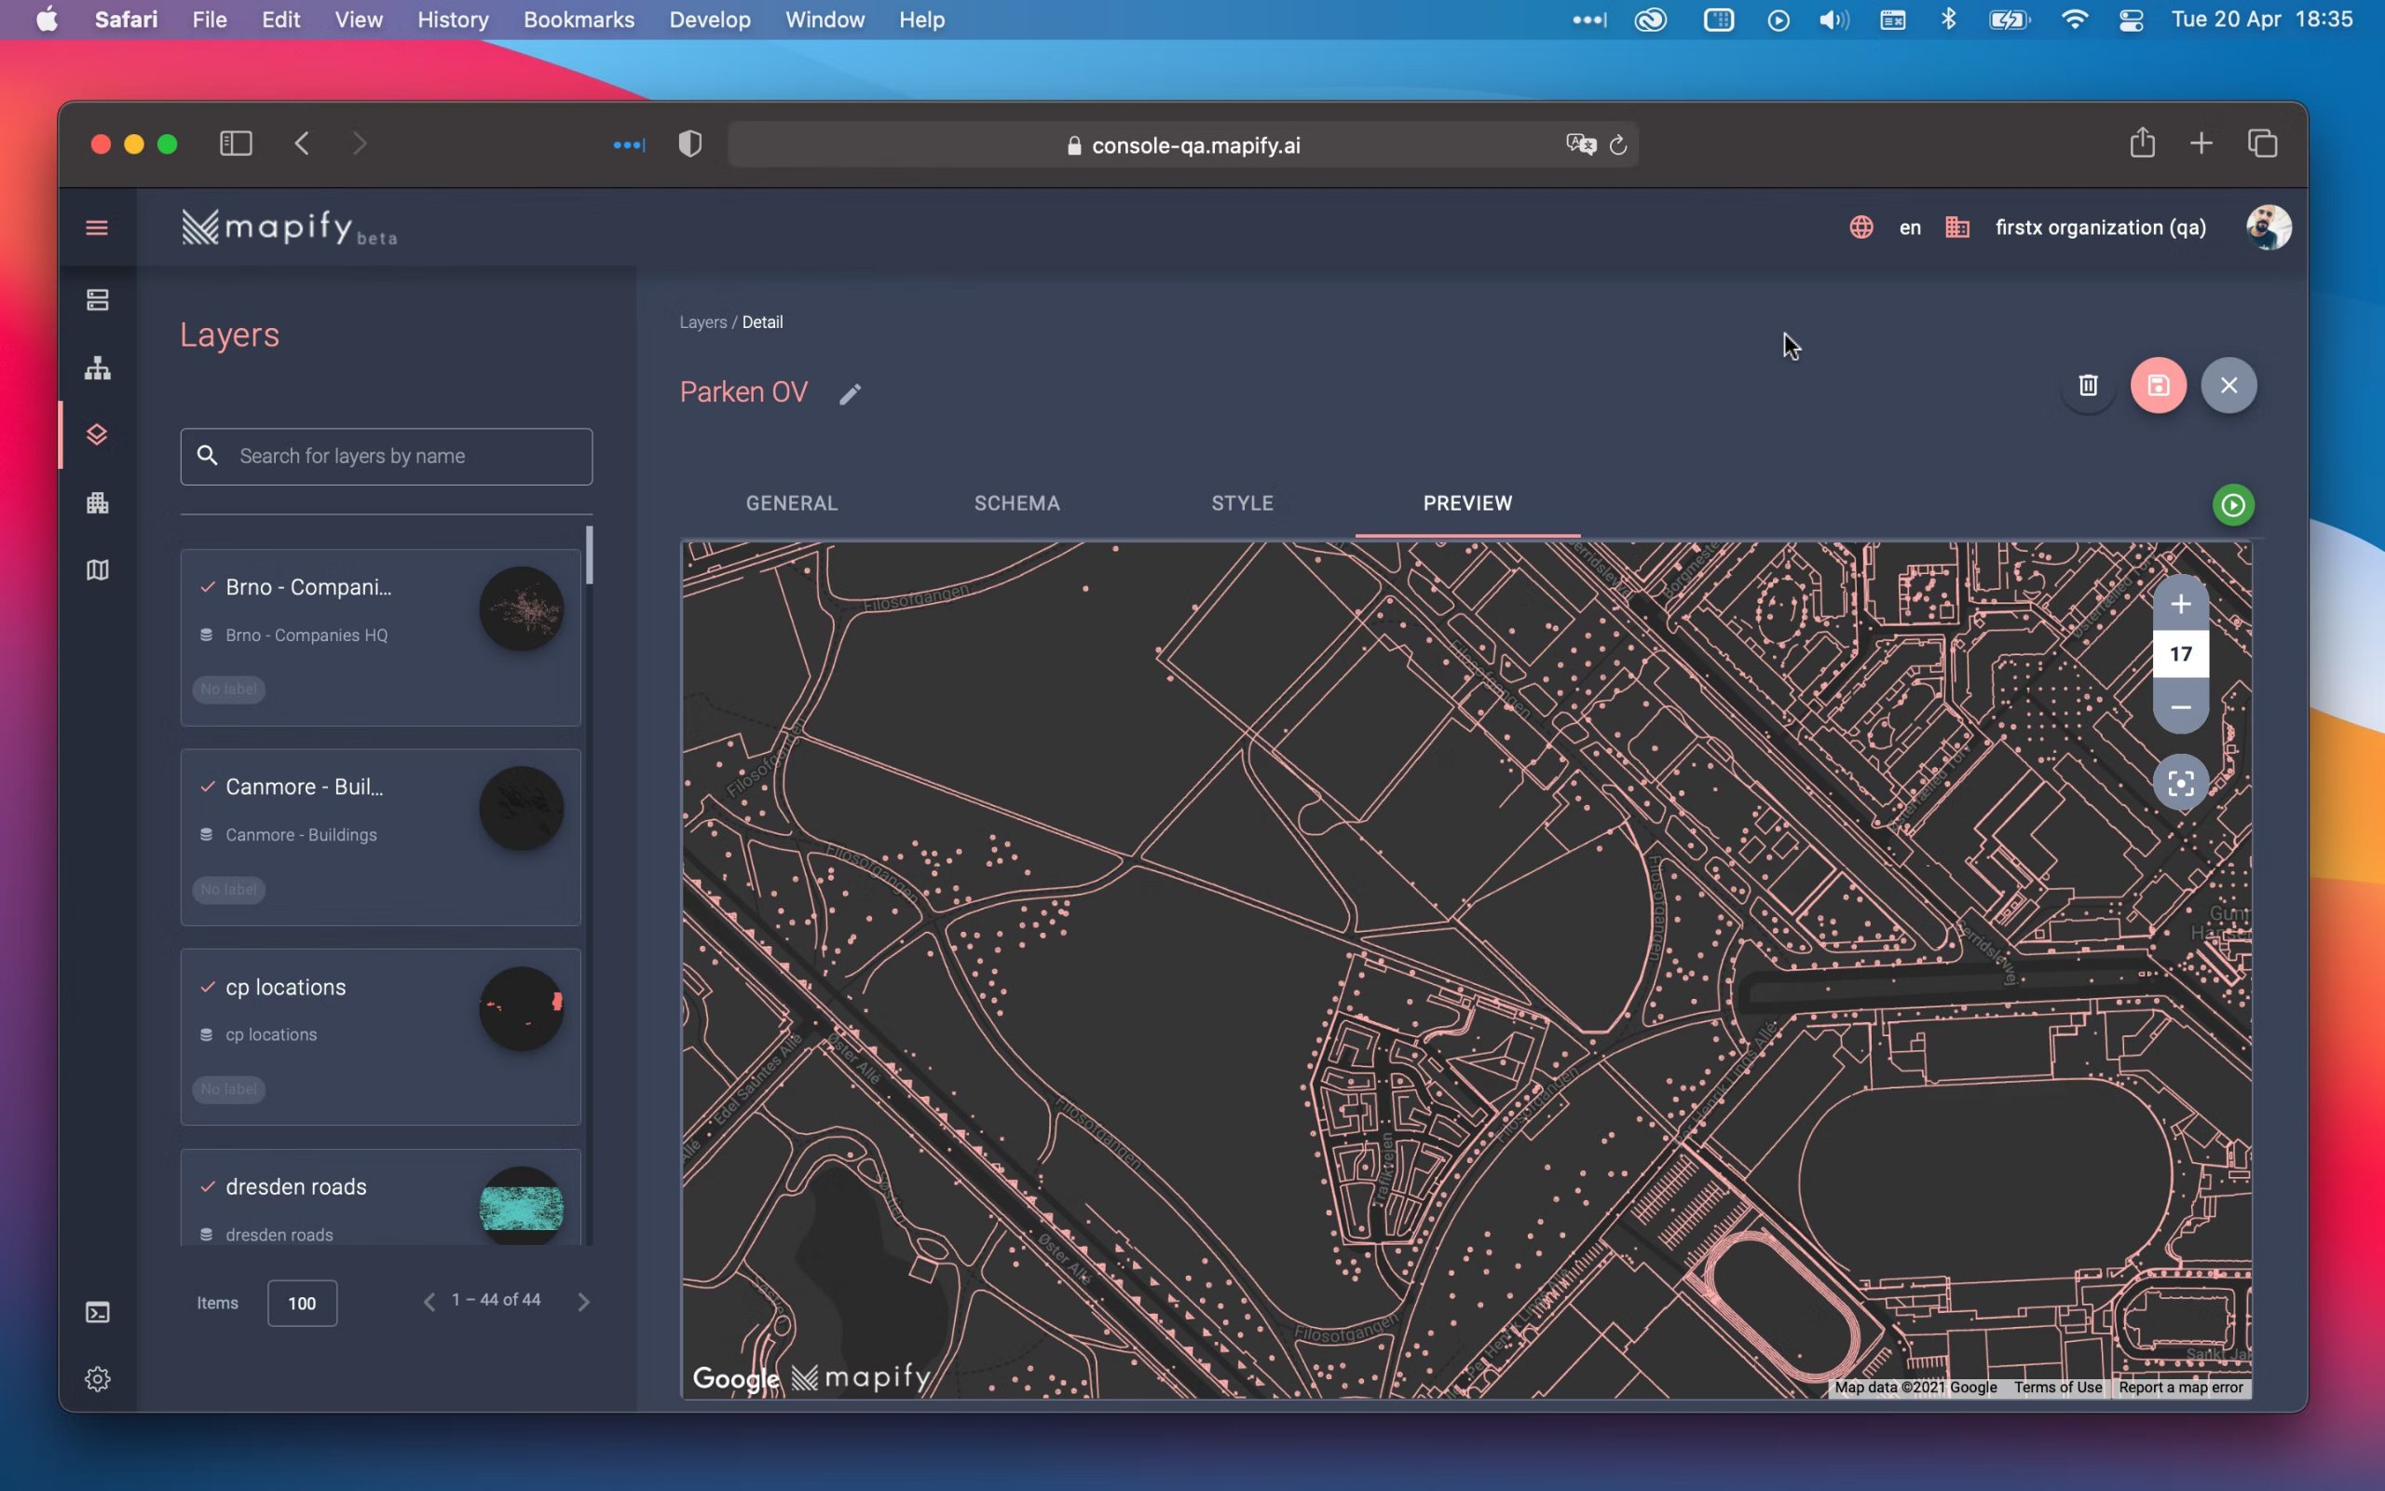
Task: Open the firstx organization (qa) switcher
Action: (x=2099, y=227)
